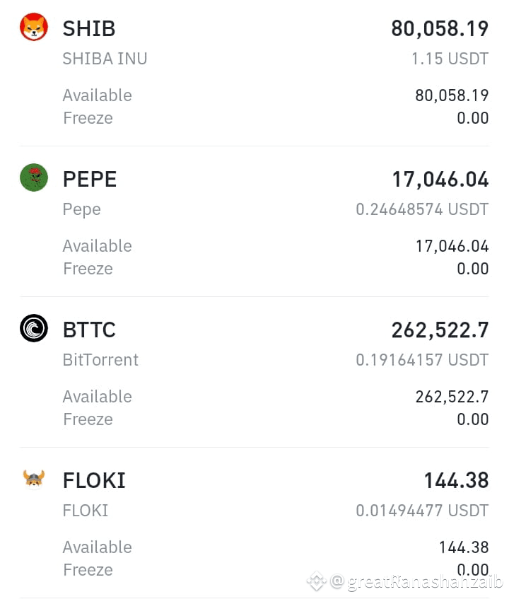Tap the PEPE frog icon
The width and height of the screenshot is (509, 599).
[x=34, y=178]
